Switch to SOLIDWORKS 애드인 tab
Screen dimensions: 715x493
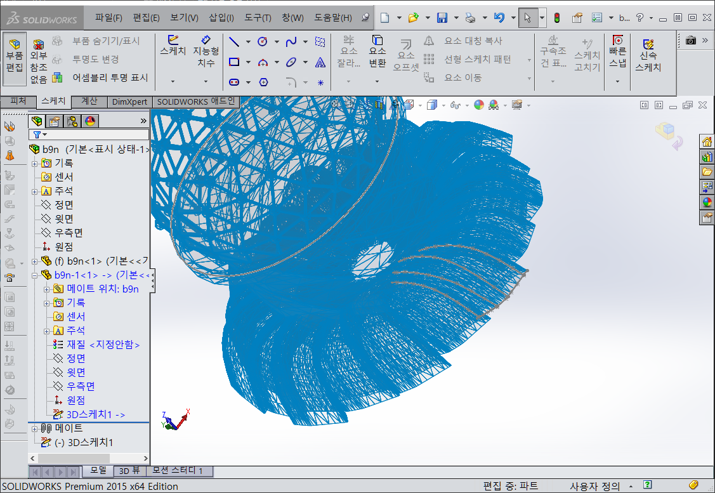click(195, 102)
